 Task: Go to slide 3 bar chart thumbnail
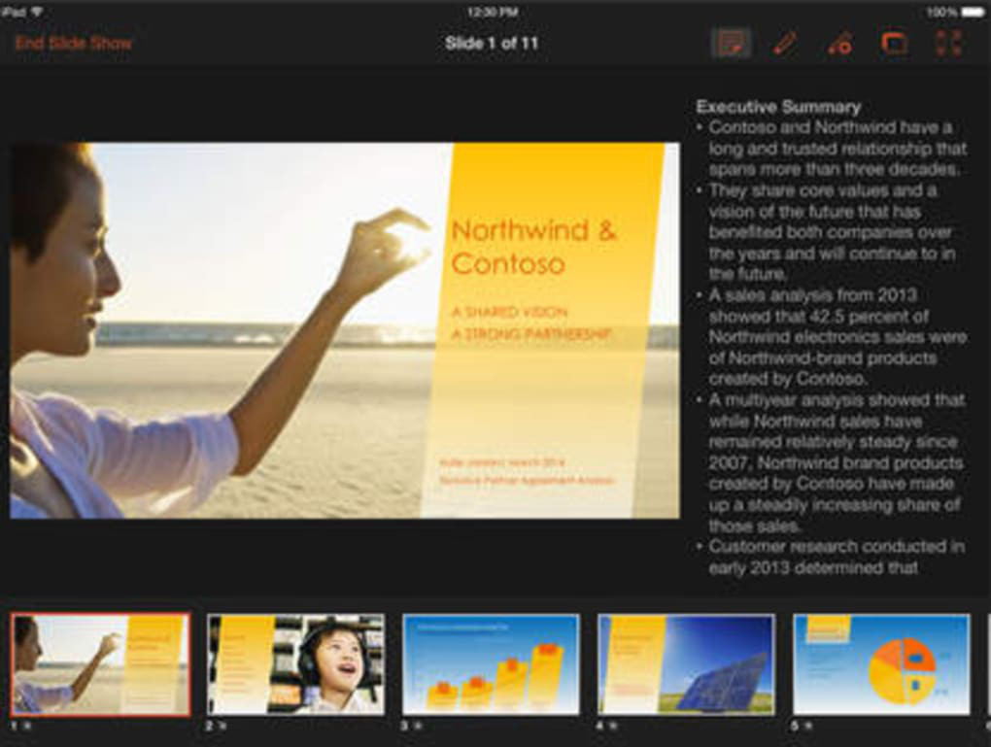[491, 664]
